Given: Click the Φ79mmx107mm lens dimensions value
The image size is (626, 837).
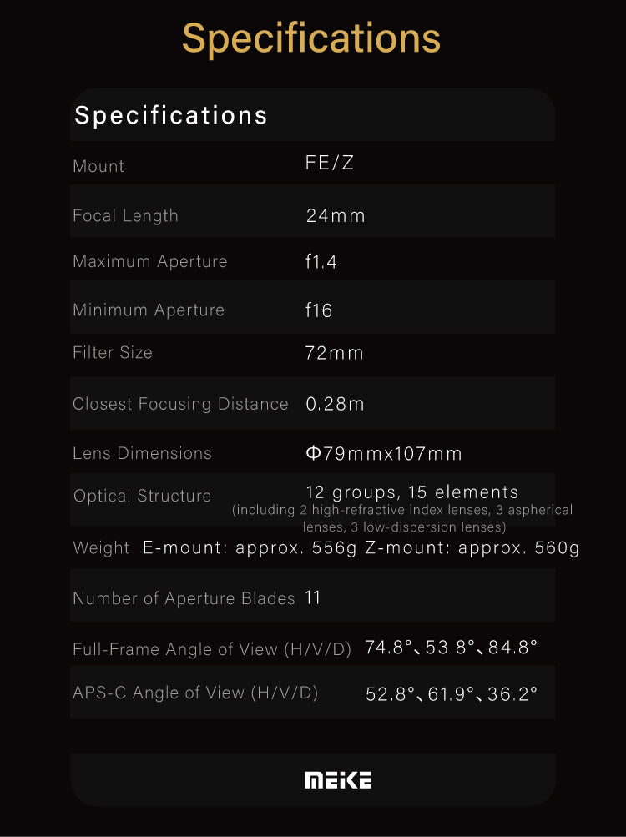Looking at the screenshot, I should tap(384, 454).
